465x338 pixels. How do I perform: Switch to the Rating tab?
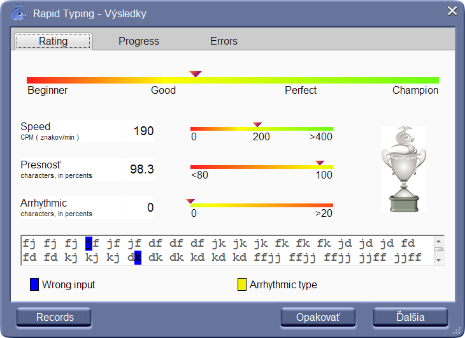click(54, 41)
